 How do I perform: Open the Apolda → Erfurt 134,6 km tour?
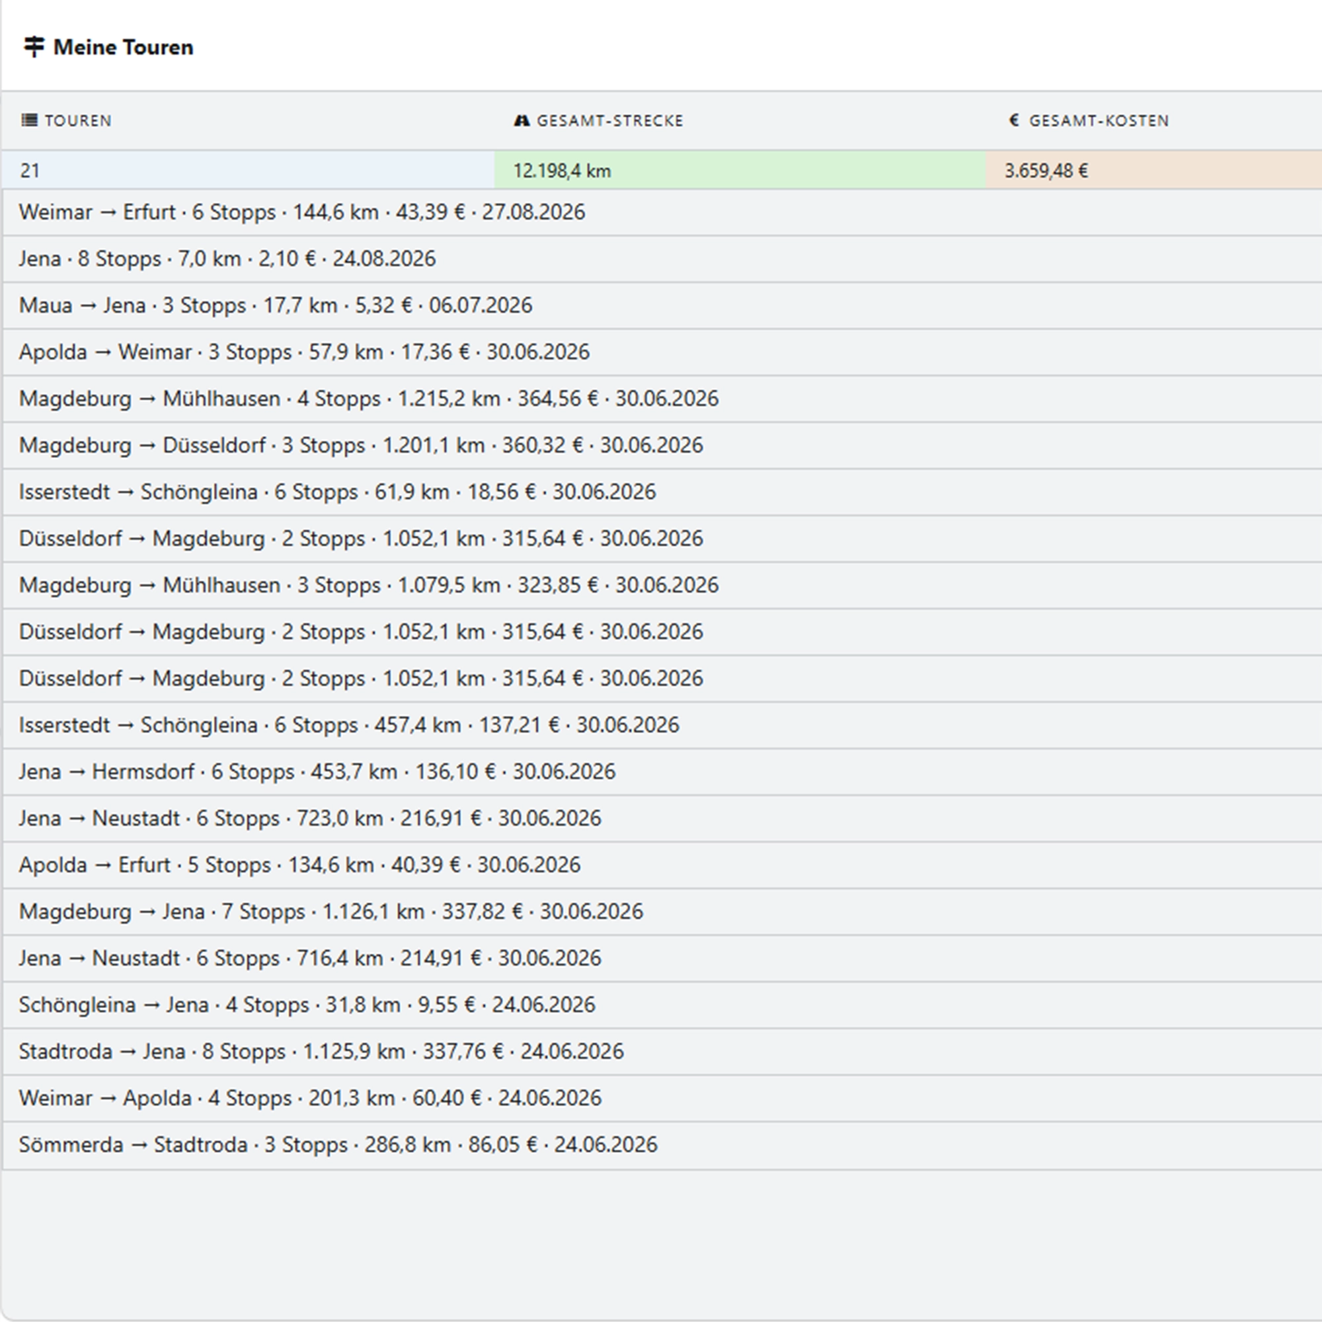point(662,865)
